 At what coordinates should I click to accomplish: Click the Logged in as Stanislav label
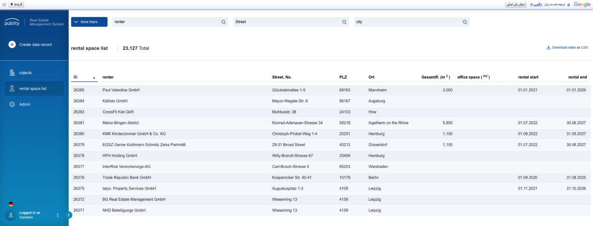coord(30,215)
